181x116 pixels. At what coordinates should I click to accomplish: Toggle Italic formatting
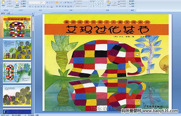tap(33, 7)
